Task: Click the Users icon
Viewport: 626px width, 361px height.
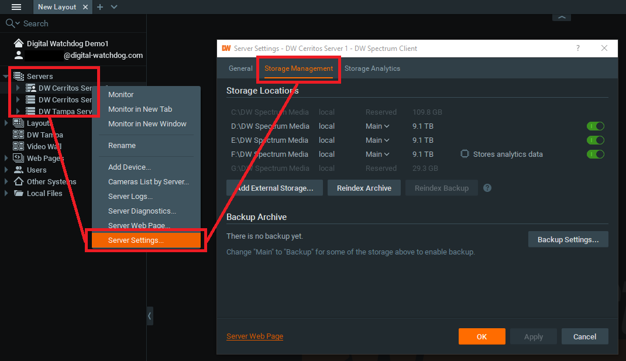Action: pyautogui.click(x=18, y=170)
